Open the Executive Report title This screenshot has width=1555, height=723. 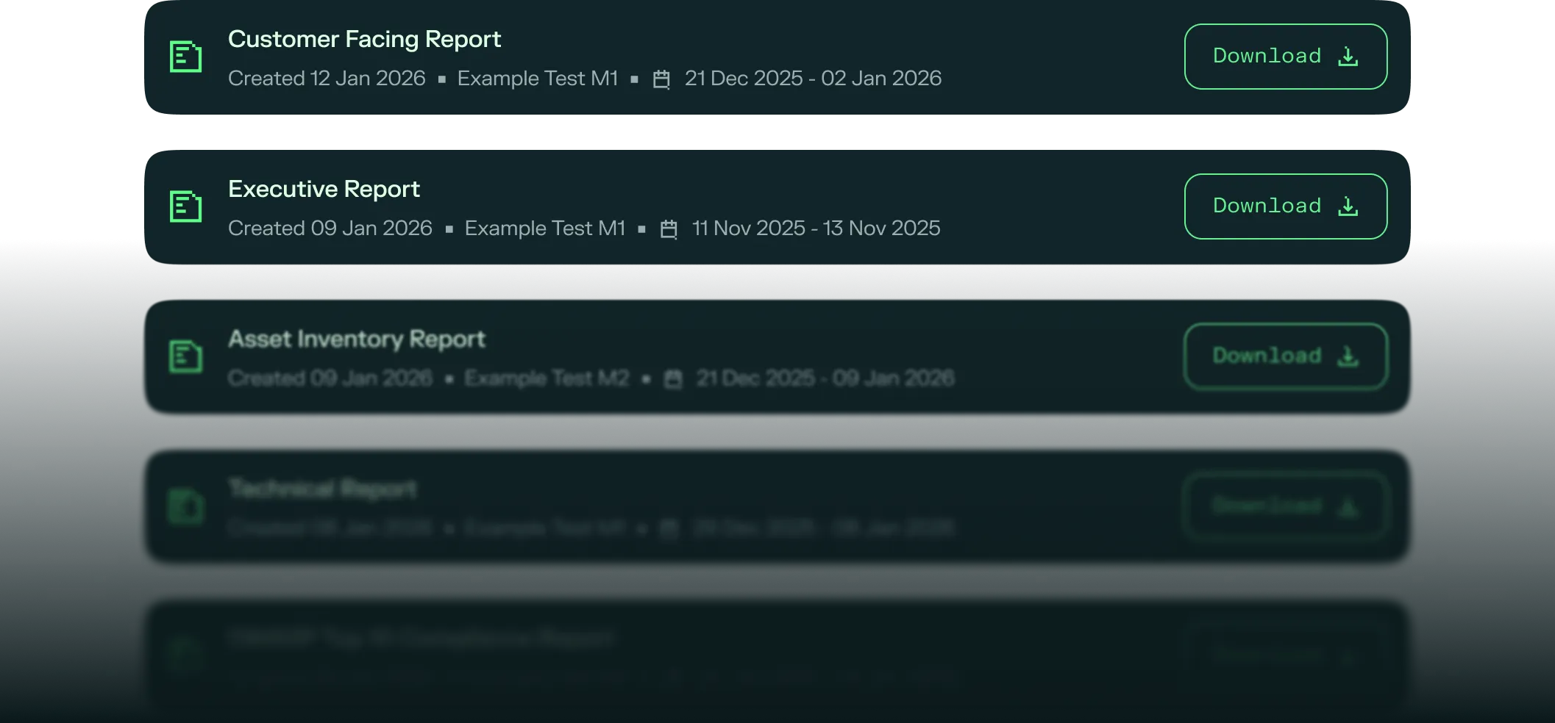pyautogui.click(x=324, y=189)
